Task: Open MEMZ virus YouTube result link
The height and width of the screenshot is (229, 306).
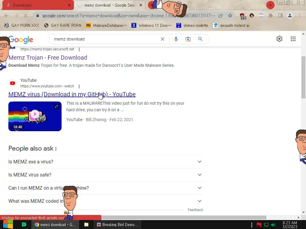Action: [72, 94]
